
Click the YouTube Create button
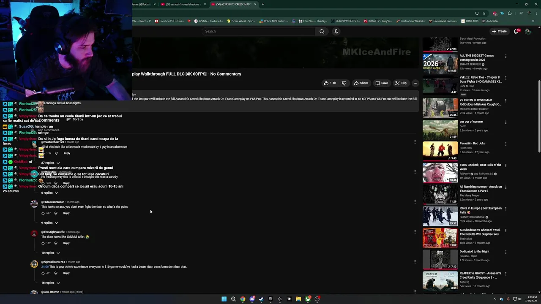499,31
